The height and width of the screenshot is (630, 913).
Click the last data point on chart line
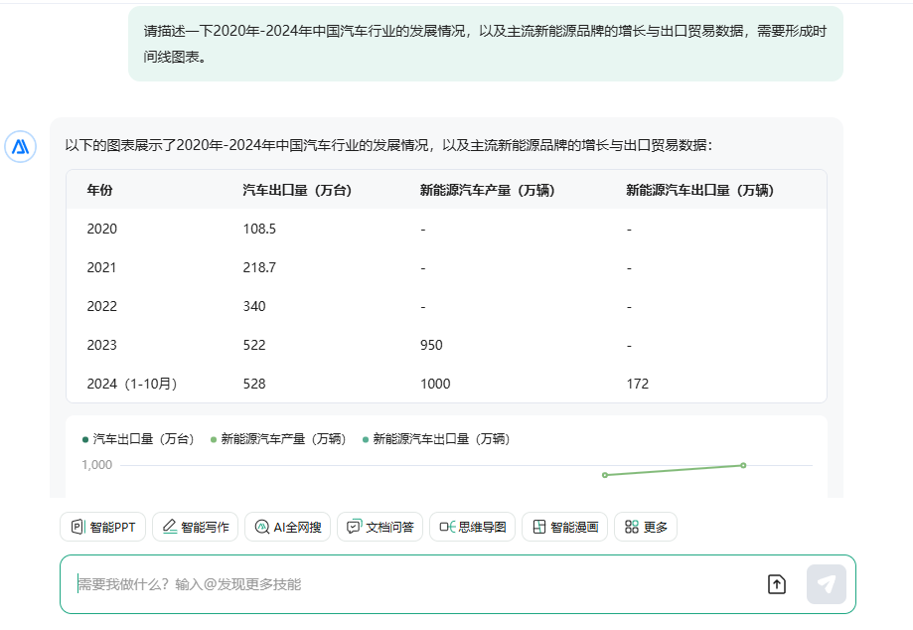point(743,465)
